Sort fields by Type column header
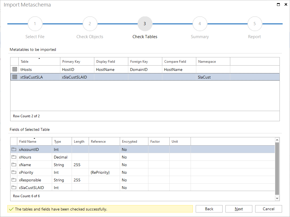Image resolution: width=290 pixels, height=217 pixels. (62, 141)
